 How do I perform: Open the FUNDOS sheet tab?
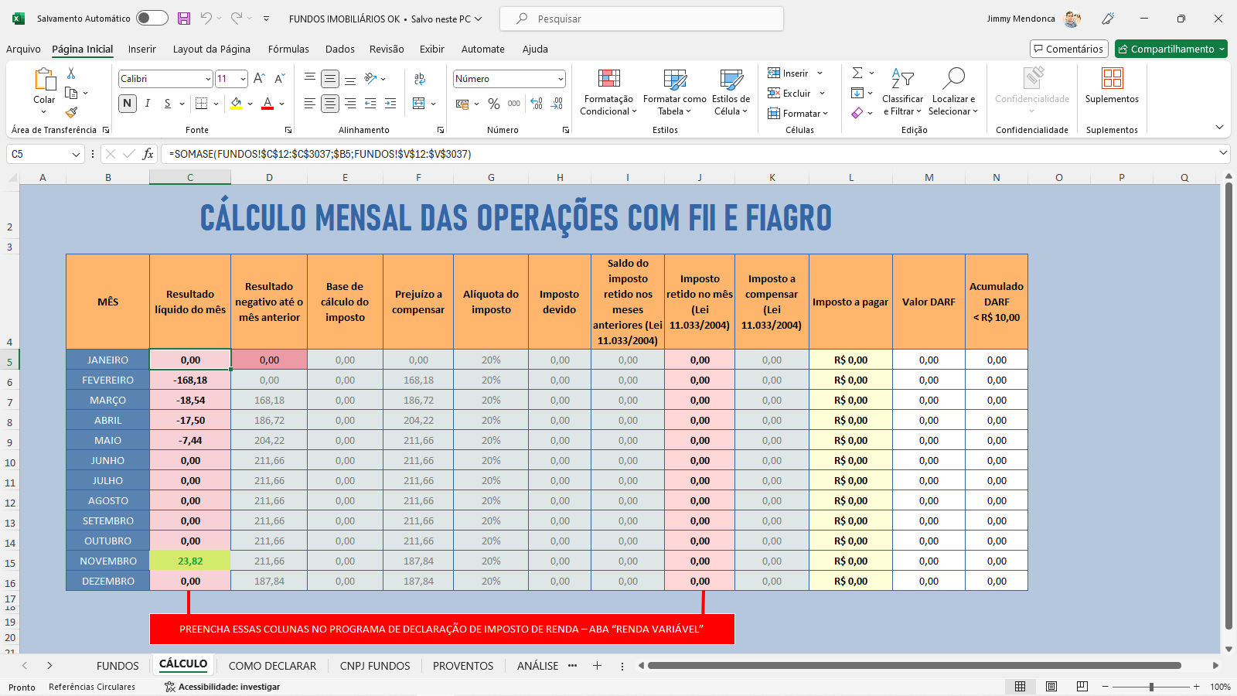[x=118, y=666]
